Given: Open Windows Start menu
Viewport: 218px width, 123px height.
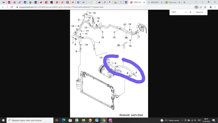Looking at the screenshot, I should (x=3, y=120).
